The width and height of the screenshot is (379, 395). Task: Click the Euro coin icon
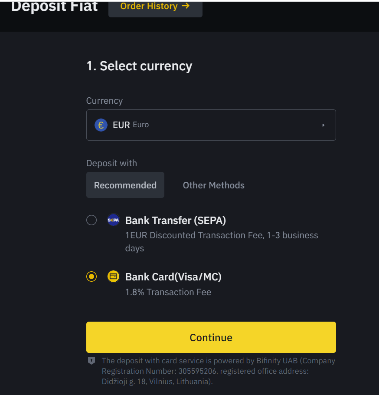[x=101, y=125]
